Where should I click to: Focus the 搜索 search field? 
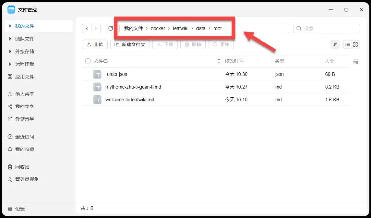click(x=327, y=28)
